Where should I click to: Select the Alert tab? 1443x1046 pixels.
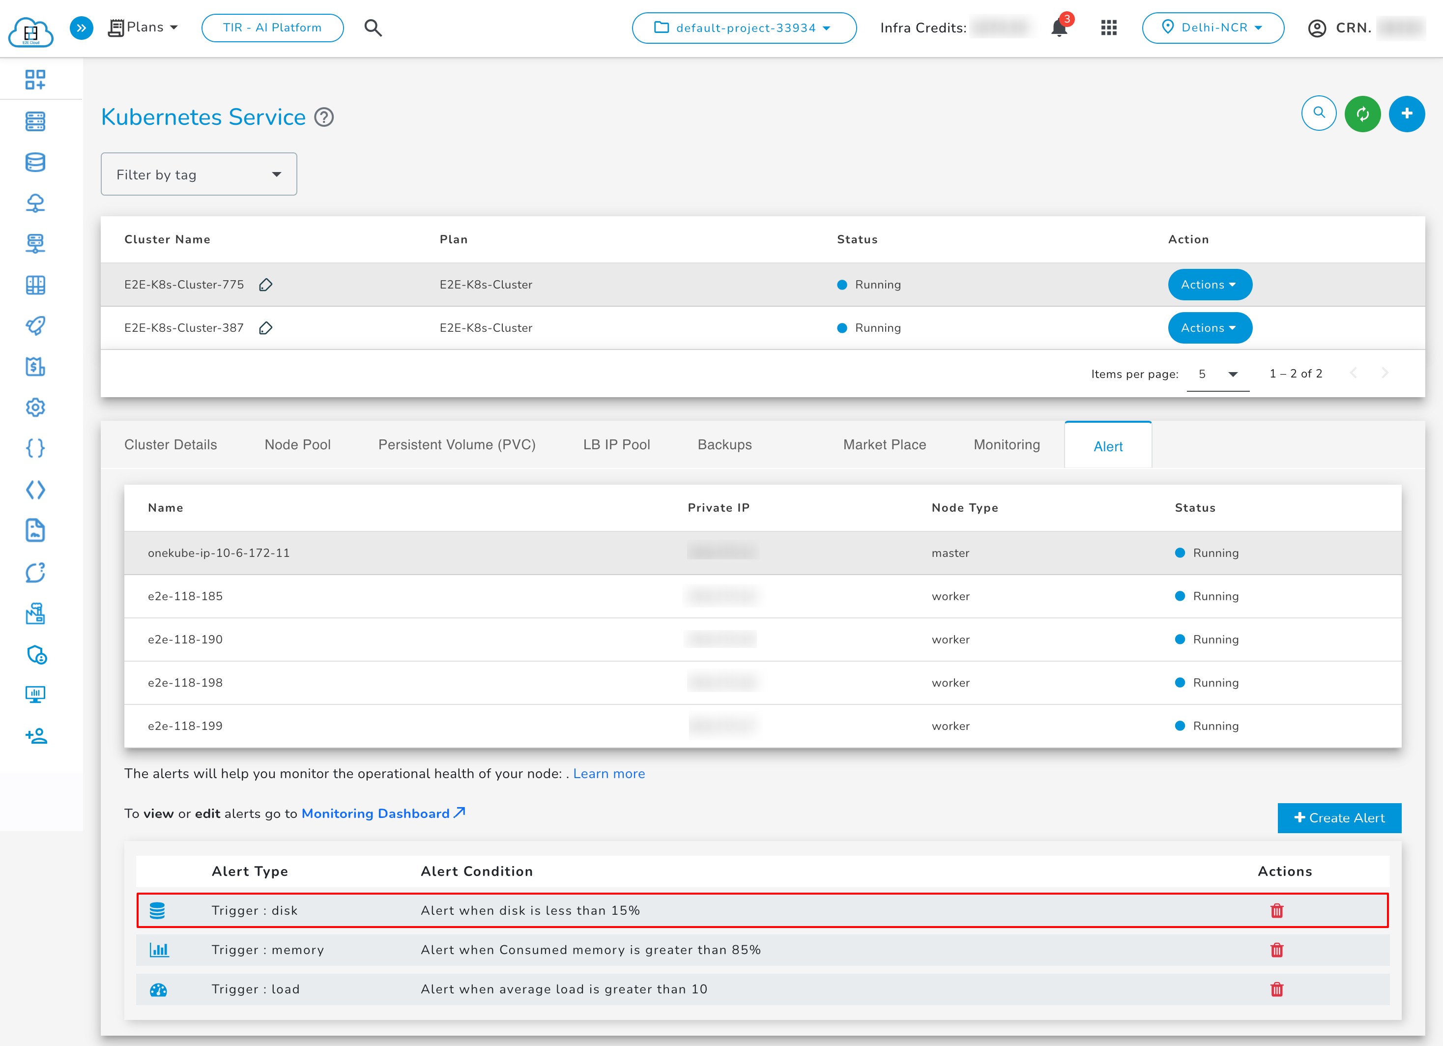[x=1108, y=445]
